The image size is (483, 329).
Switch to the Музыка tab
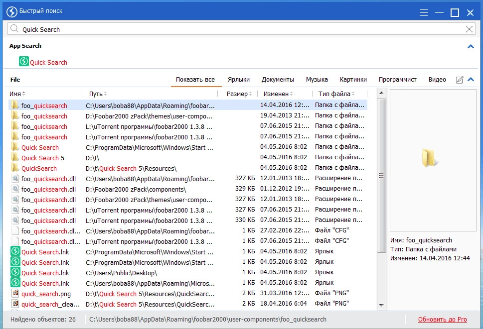tap(317, 80)
